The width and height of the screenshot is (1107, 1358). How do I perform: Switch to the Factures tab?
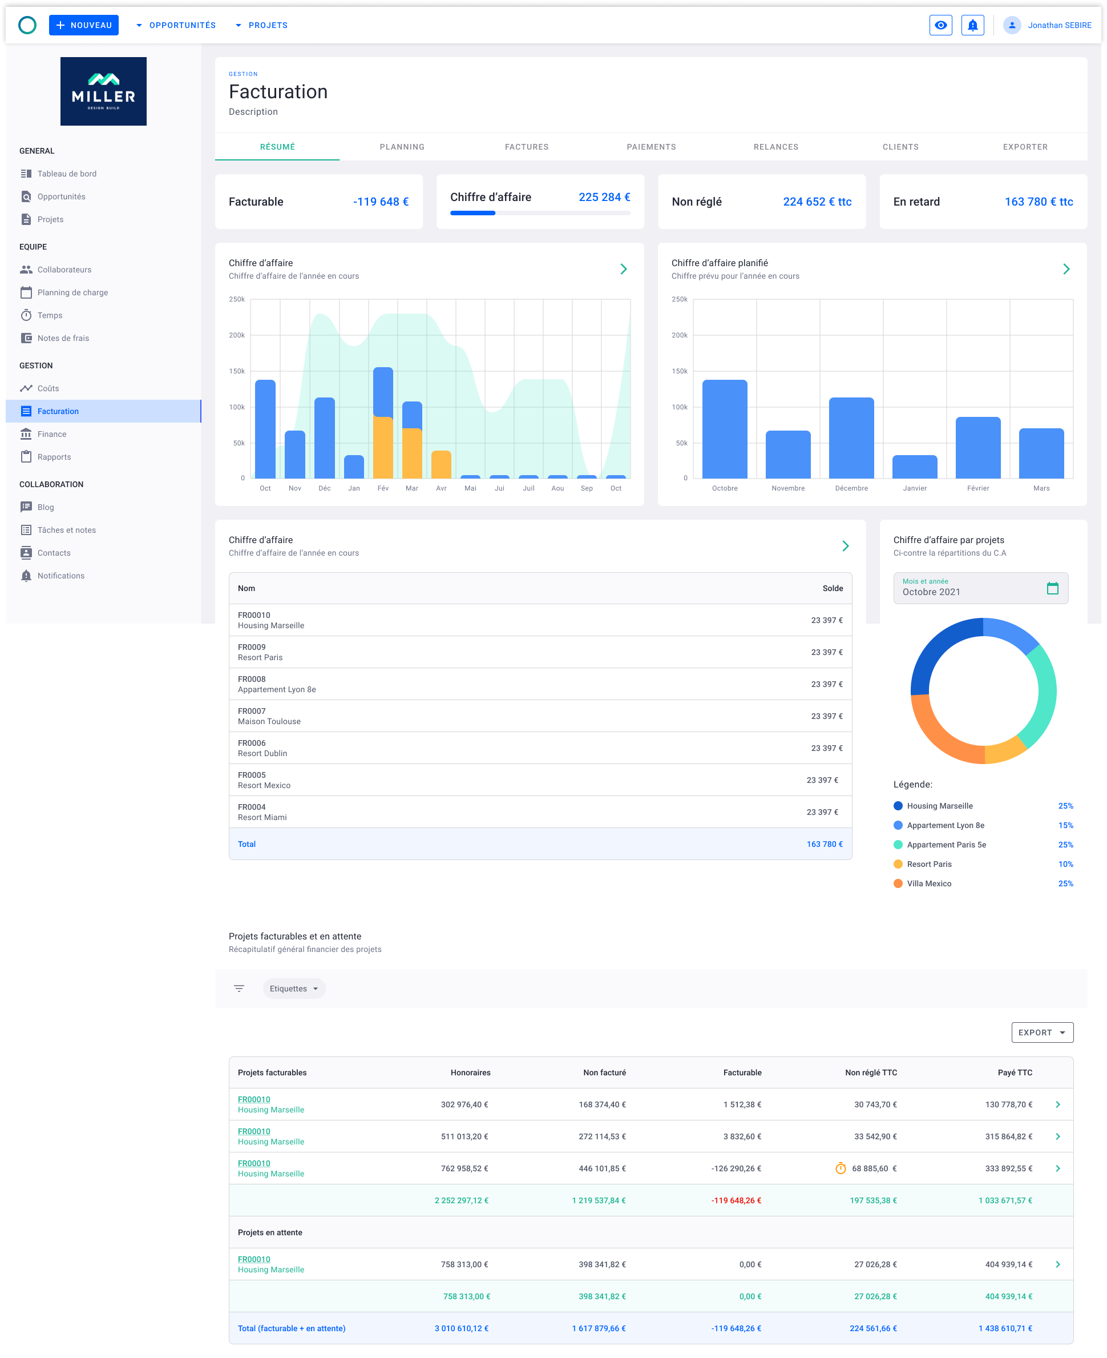tap(526, 147)
